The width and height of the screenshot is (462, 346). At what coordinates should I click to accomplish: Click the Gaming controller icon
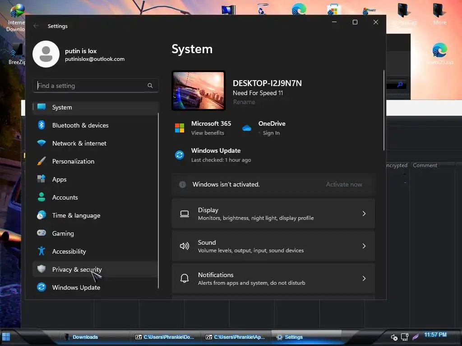(x=42, y=233)
